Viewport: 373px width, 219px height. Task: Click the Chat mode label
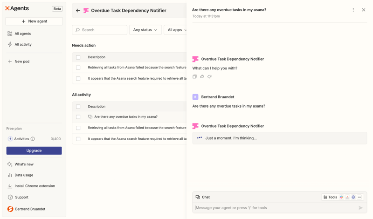[203, 197]
